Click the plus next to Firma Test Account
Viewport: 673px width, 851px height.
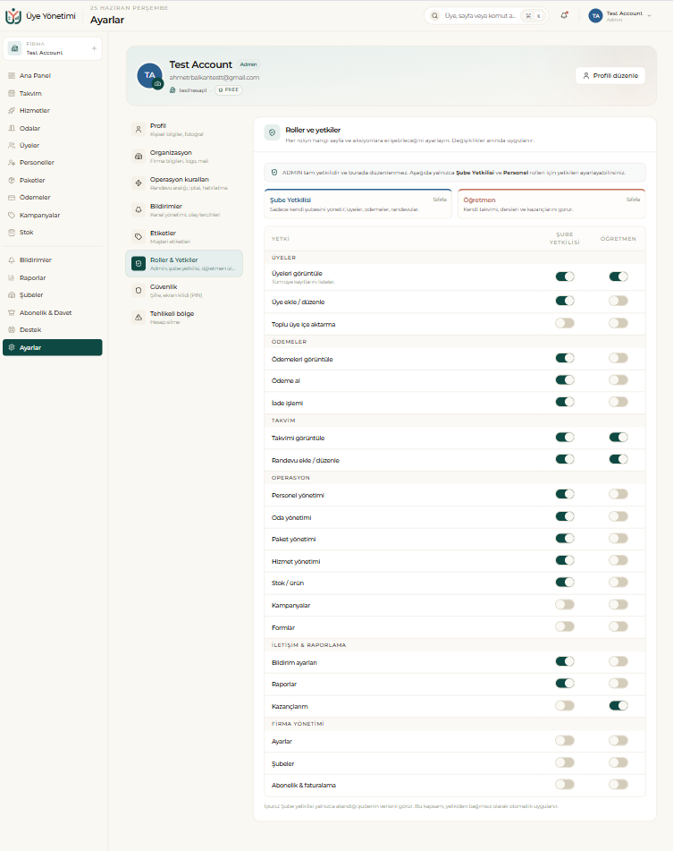pos(94,48)
